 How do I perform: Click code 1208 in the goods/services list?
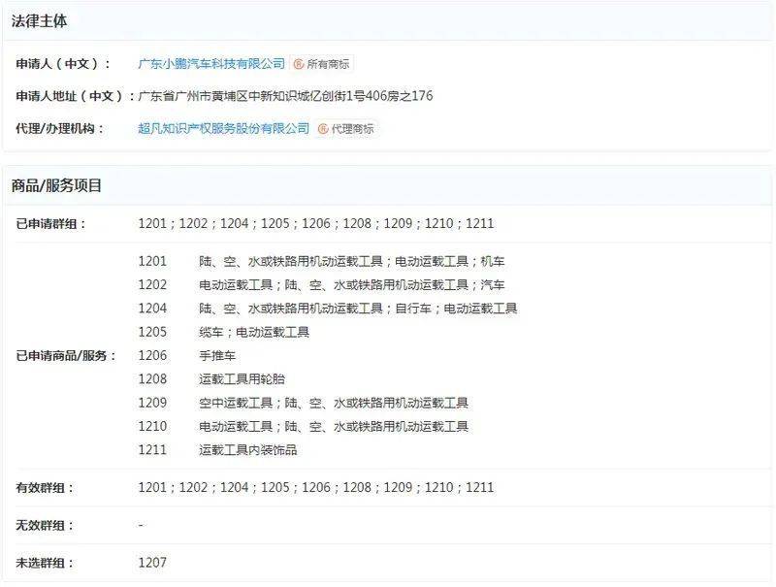coord(152,379)
